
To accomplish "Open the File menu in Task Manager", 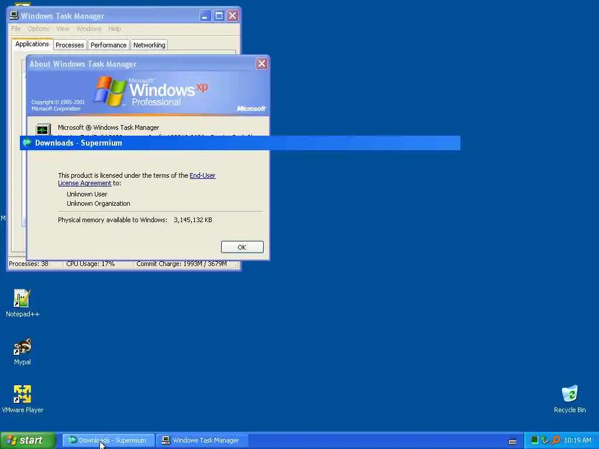I will (16, 29).
